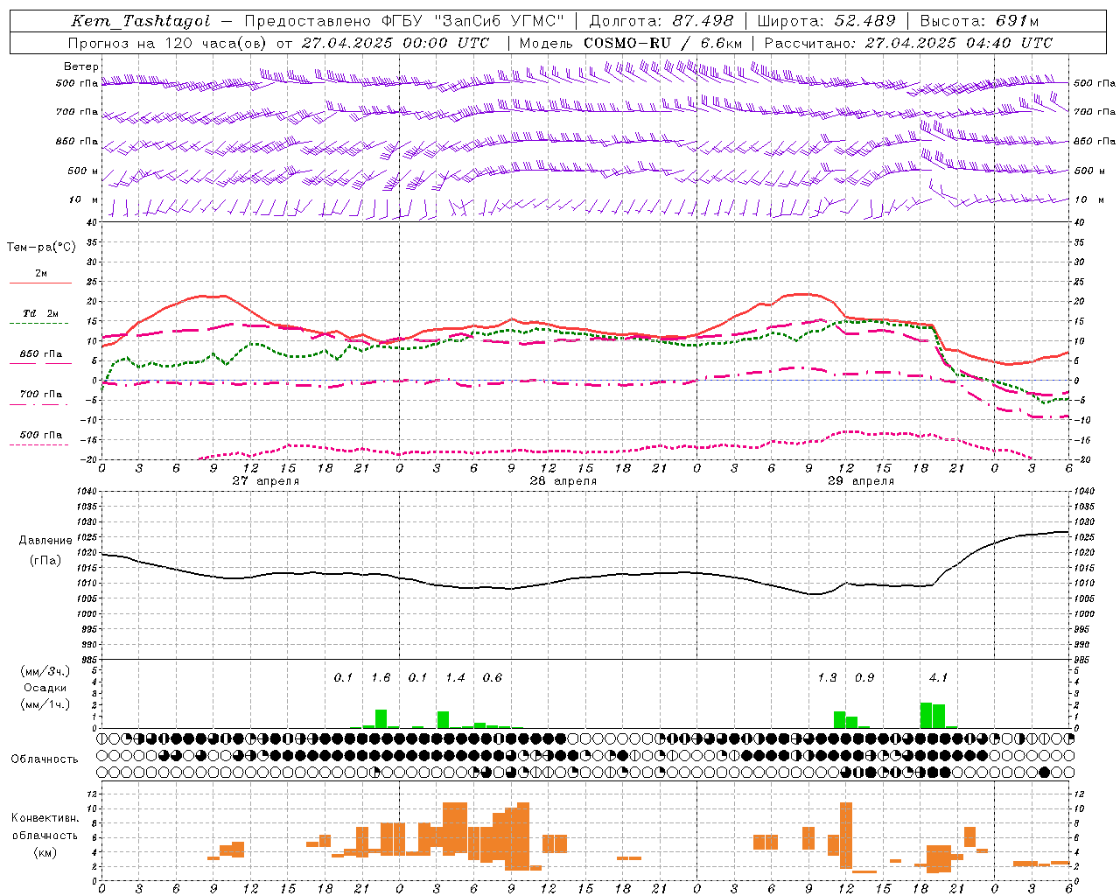Click the 28 апреля date label
Screen dimensions: 1120x896
(563, 481)
